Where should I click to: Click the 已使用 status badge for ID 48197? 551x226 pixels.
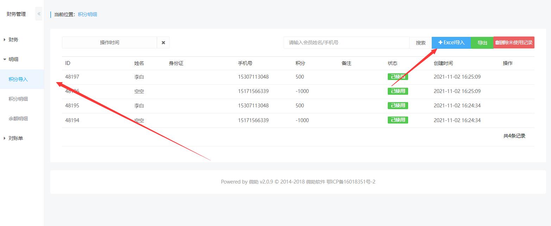pyautogui.click(x=398, y=77)
